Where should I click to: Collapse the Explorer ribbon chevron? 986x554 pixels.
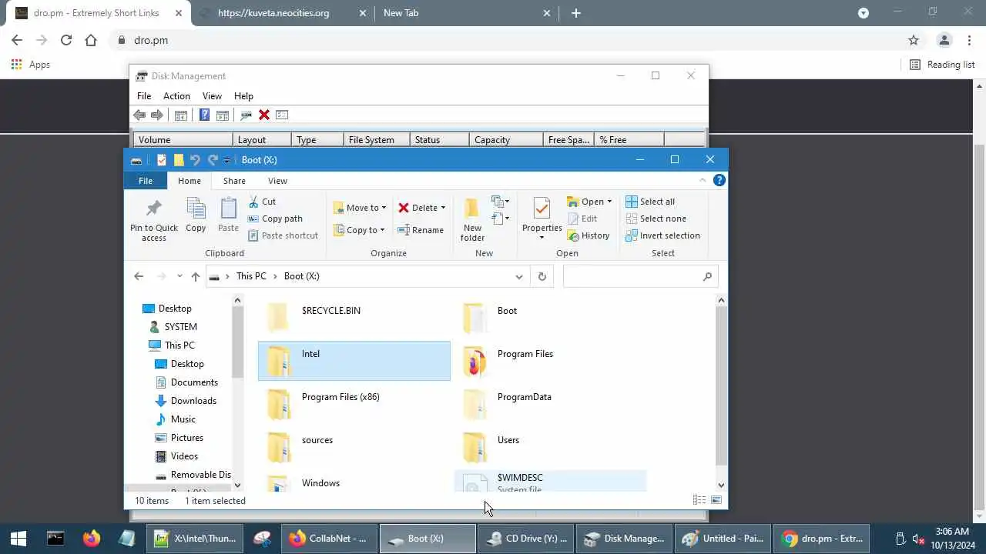pos(703,180)
